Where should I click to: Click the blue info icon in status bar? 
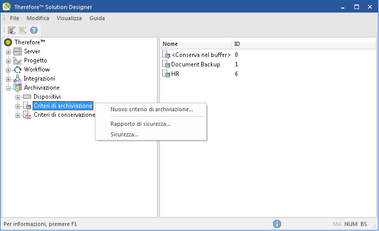tap(277, 224)
